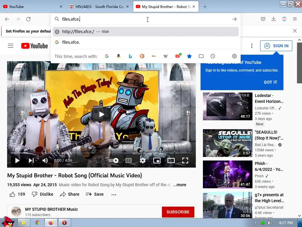Share the Robot Song video

coord(70,194)
